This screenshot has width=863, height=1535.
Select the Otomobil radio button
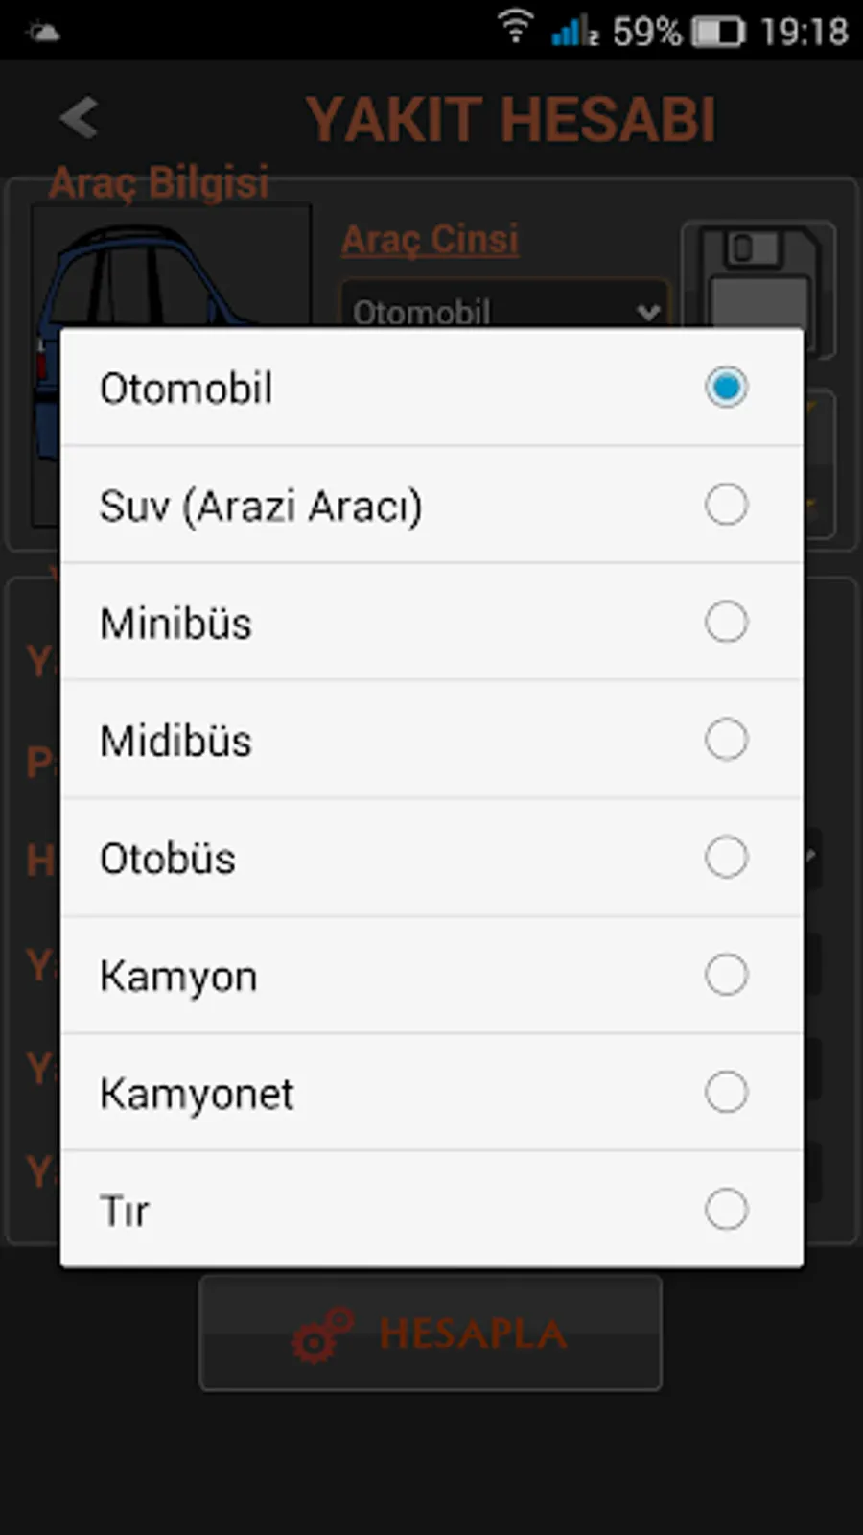coord(726,387)
